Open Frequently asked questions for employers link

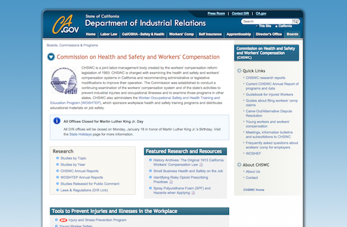(x=272, y=145)
